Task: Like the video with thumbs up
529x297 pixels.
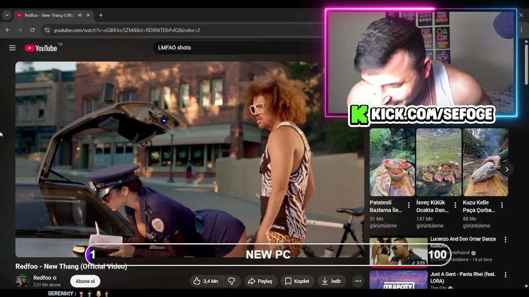Action: [206, 281]
